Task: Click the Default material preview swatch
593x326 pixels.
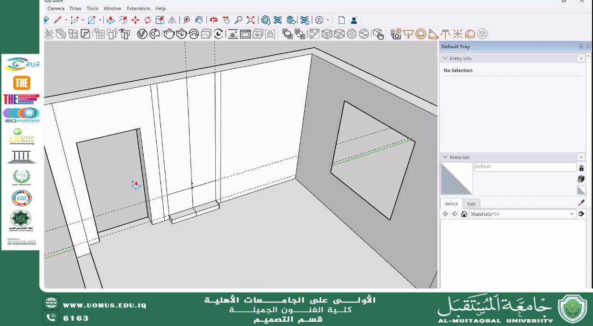Action: pyautogui.click(x=456, y=179)
